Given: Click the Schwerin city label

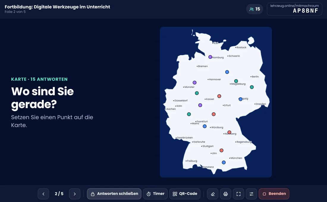Looking at the screenshot, I should point(234,56).
